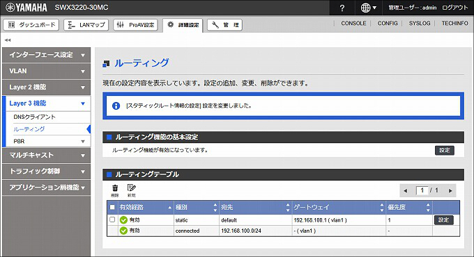
Task: Open the language globe dropdown
Action: (x=369, y=8)
